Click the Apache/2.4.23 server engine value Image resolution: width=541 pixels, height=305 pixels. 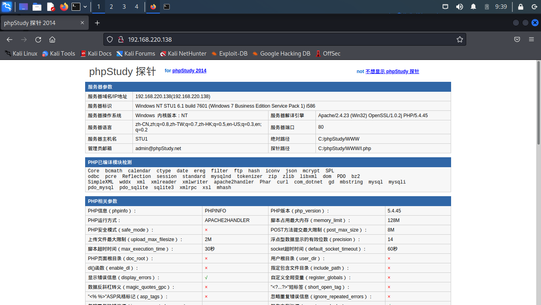tap(373, 116)
